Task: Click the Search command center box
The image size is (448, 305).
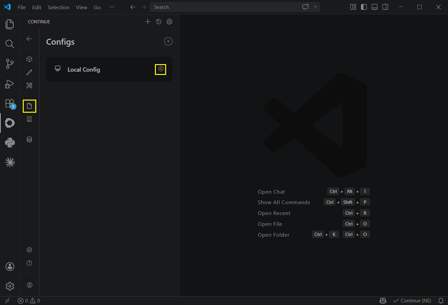Action: tap(224, 7)
